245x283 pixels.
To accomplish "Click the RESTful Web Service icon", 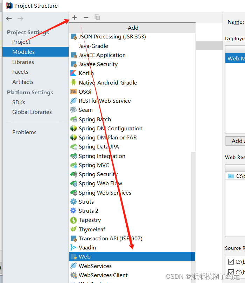I will [73, 101].
